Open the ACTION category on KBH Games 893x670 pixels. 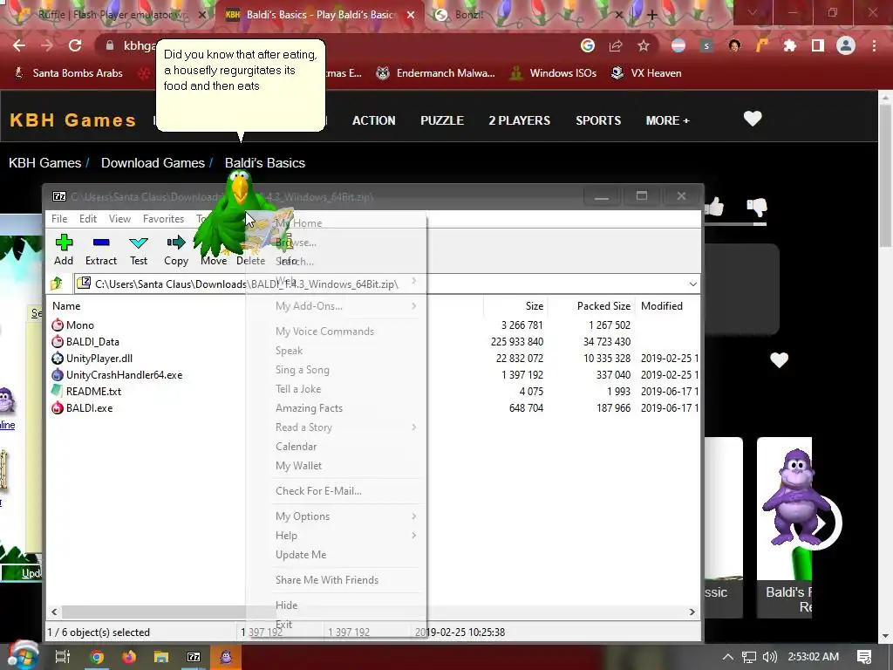[373, 120]
